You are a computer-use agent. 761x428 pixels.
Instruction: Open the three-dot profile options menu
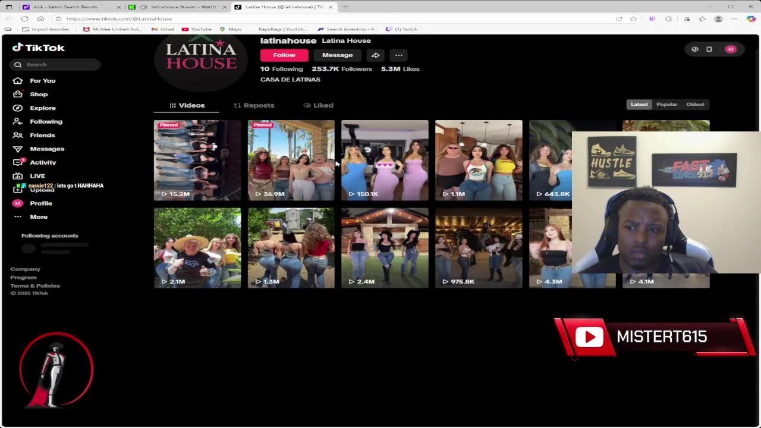[x=399, y=55]
